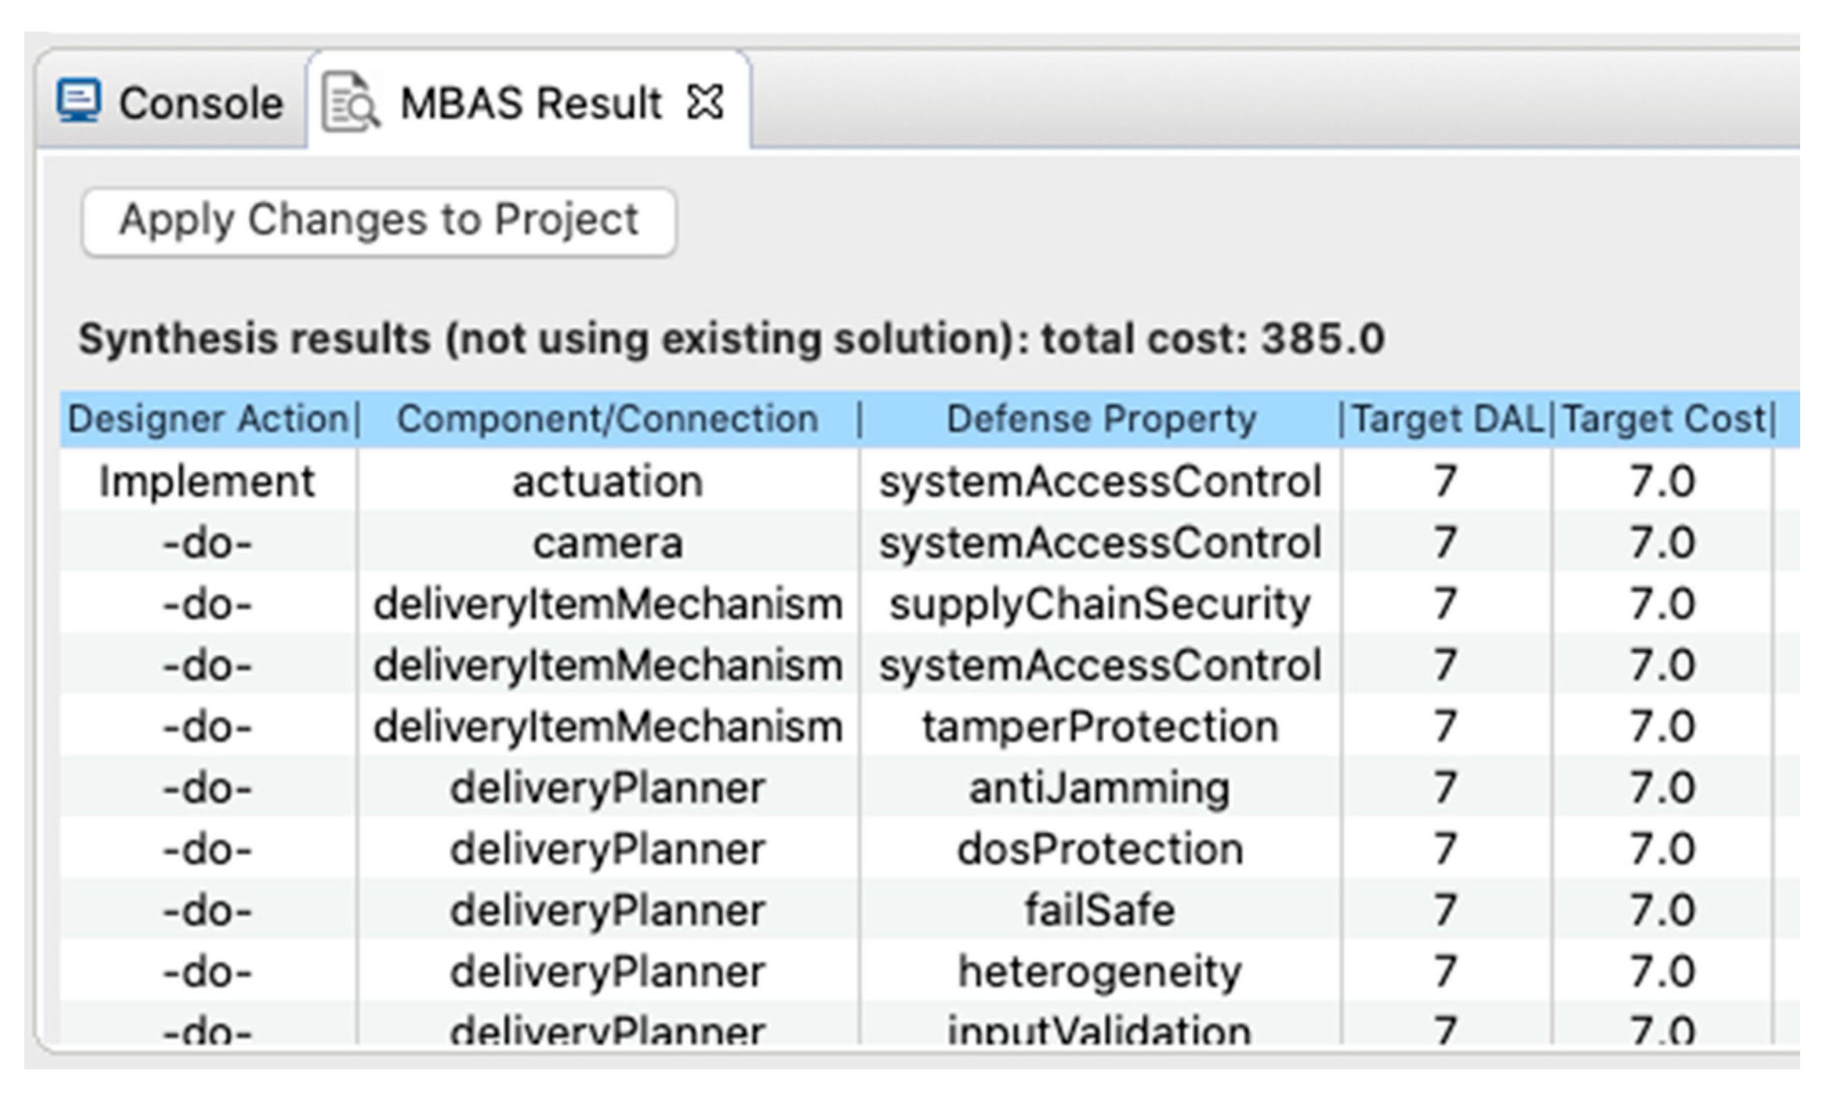The image size is (1834, 1102).
Task: Click the Defense Property column header
Action: click(x=1101, y=419)
